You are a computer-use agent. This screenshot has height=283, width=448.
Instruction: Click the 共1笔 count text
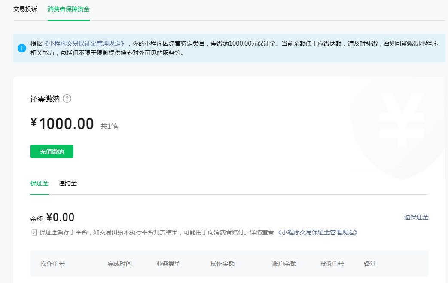(109, 126)
